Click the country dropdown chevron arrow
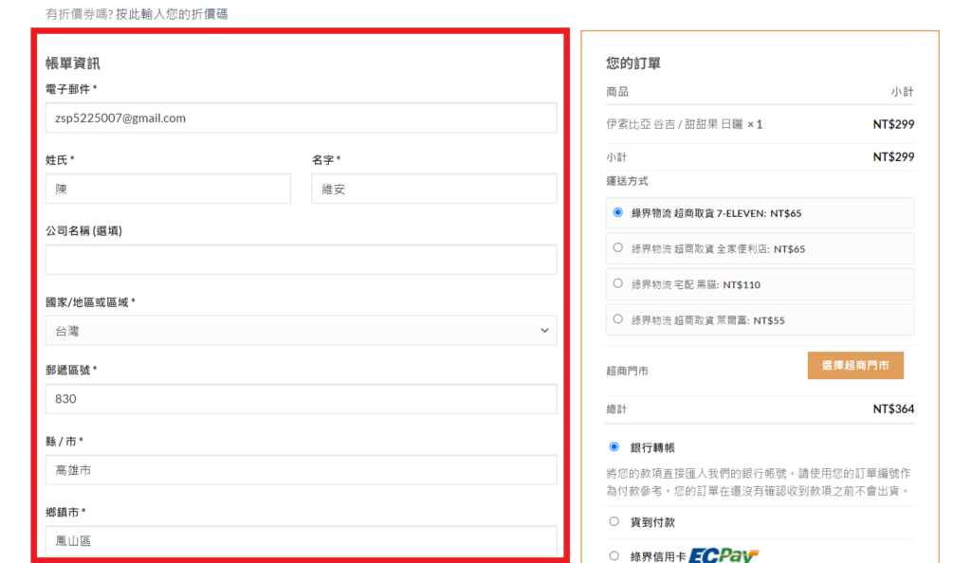 [544, 331]
